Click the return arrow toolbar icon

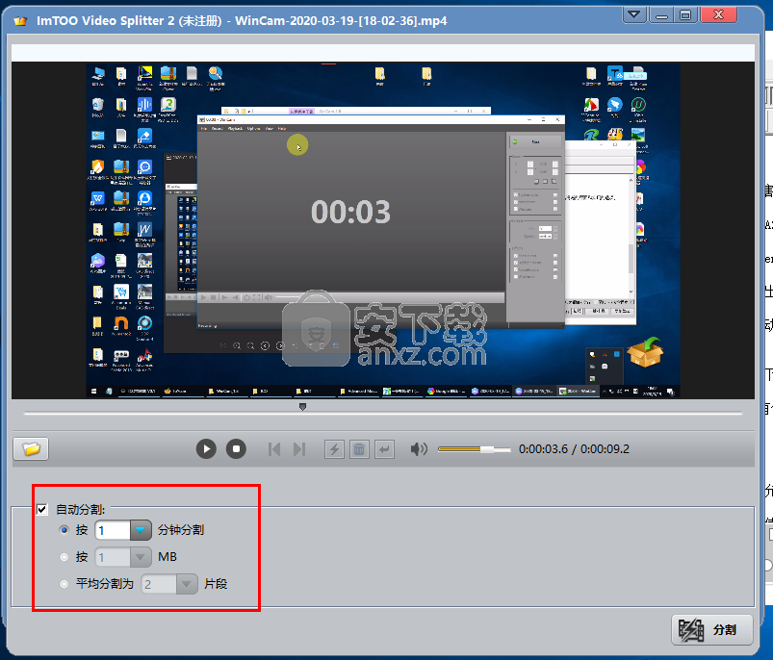(x=384, y=449)
